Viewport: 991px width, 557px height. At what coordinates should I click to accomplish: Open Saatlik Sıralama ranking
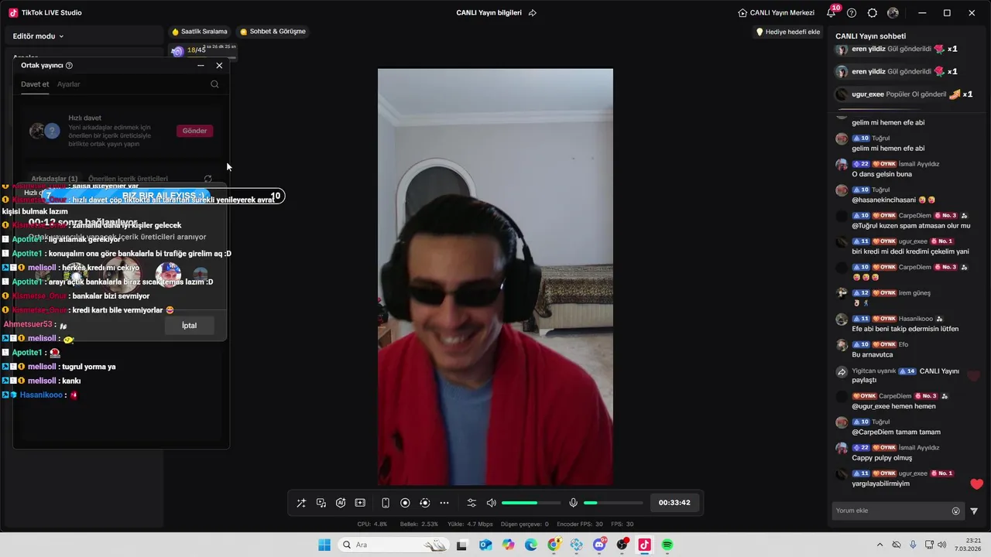[200, 32]
